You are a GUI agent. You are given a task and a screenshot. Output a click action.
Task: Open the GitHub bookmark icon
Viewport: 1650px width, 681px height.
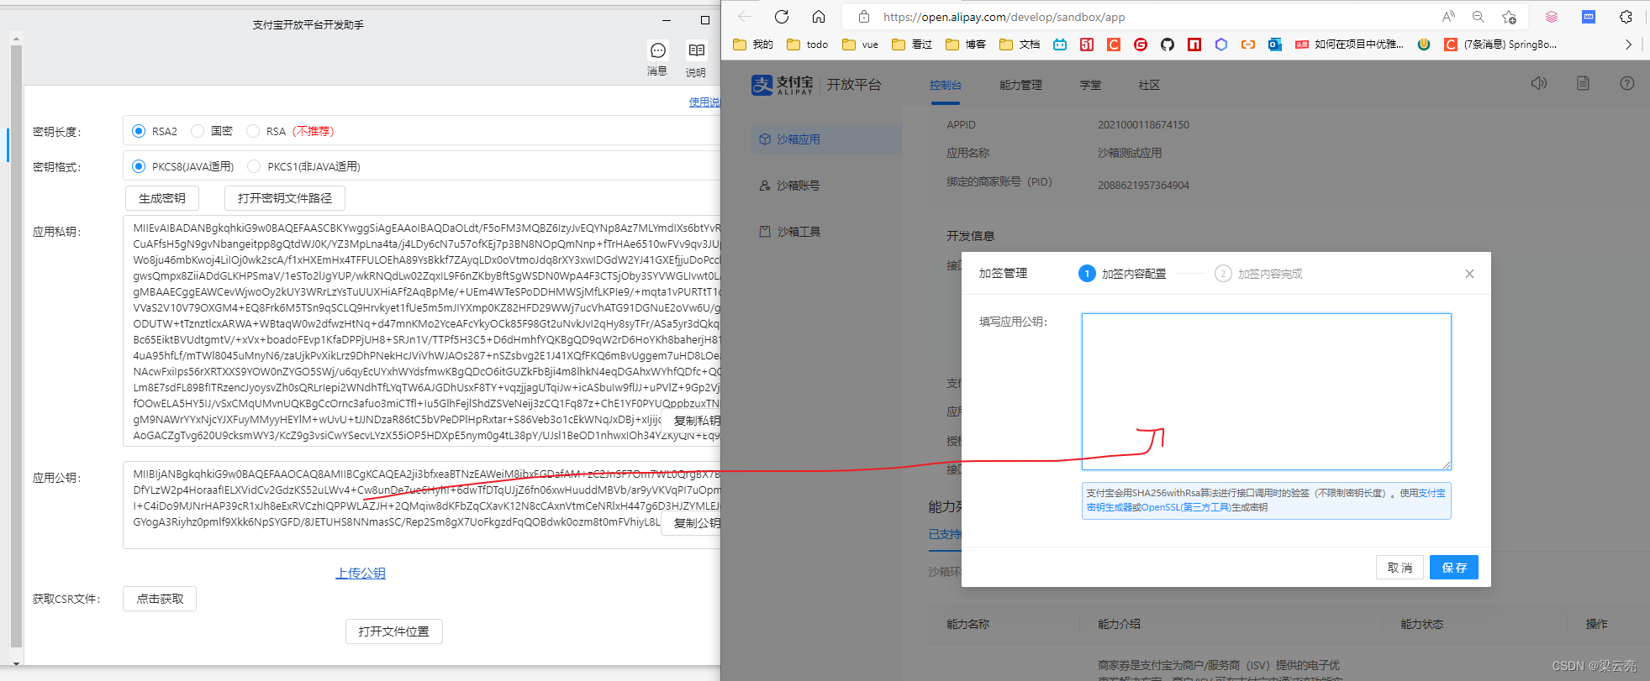click(x=1168, y=45)
